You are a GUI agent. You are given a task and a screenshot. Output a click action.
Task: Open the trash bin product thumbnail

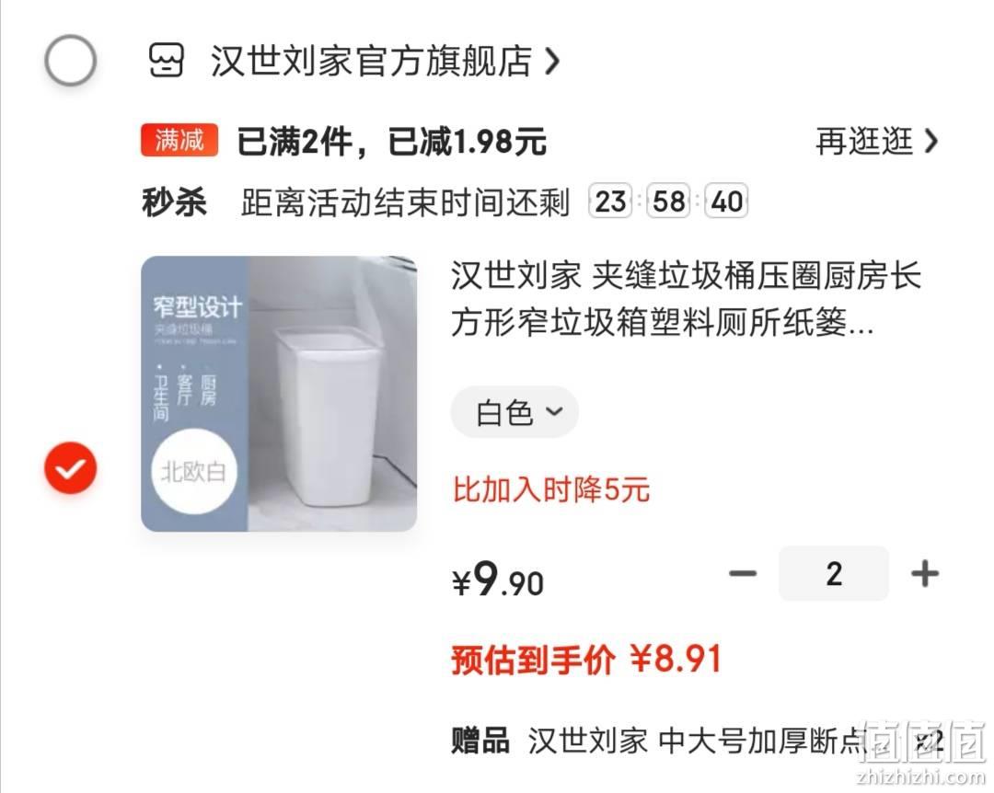tap(279, 394)
